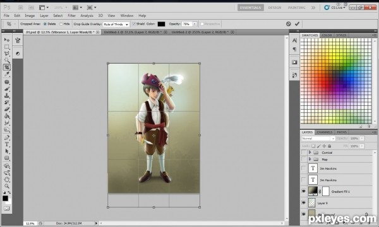Select the Quick Selection tool
The height and width of the screenshot is (227, 379).
(7, 60)
